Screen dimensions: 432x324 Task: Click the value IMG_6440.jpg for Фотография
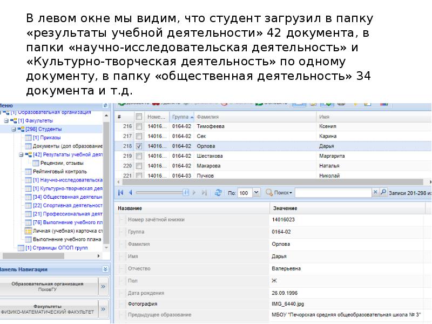click(x=288, y=304)
